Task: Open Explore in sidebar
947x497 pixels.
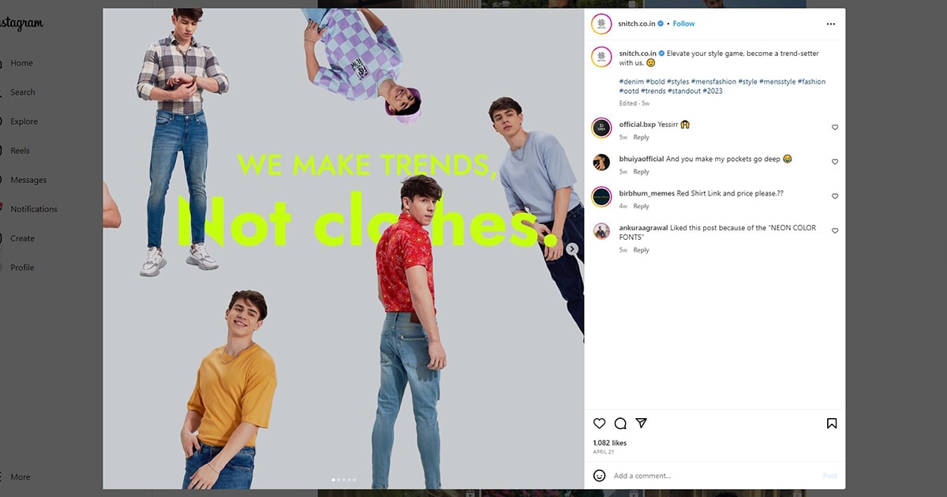Action: coord(24,121)
